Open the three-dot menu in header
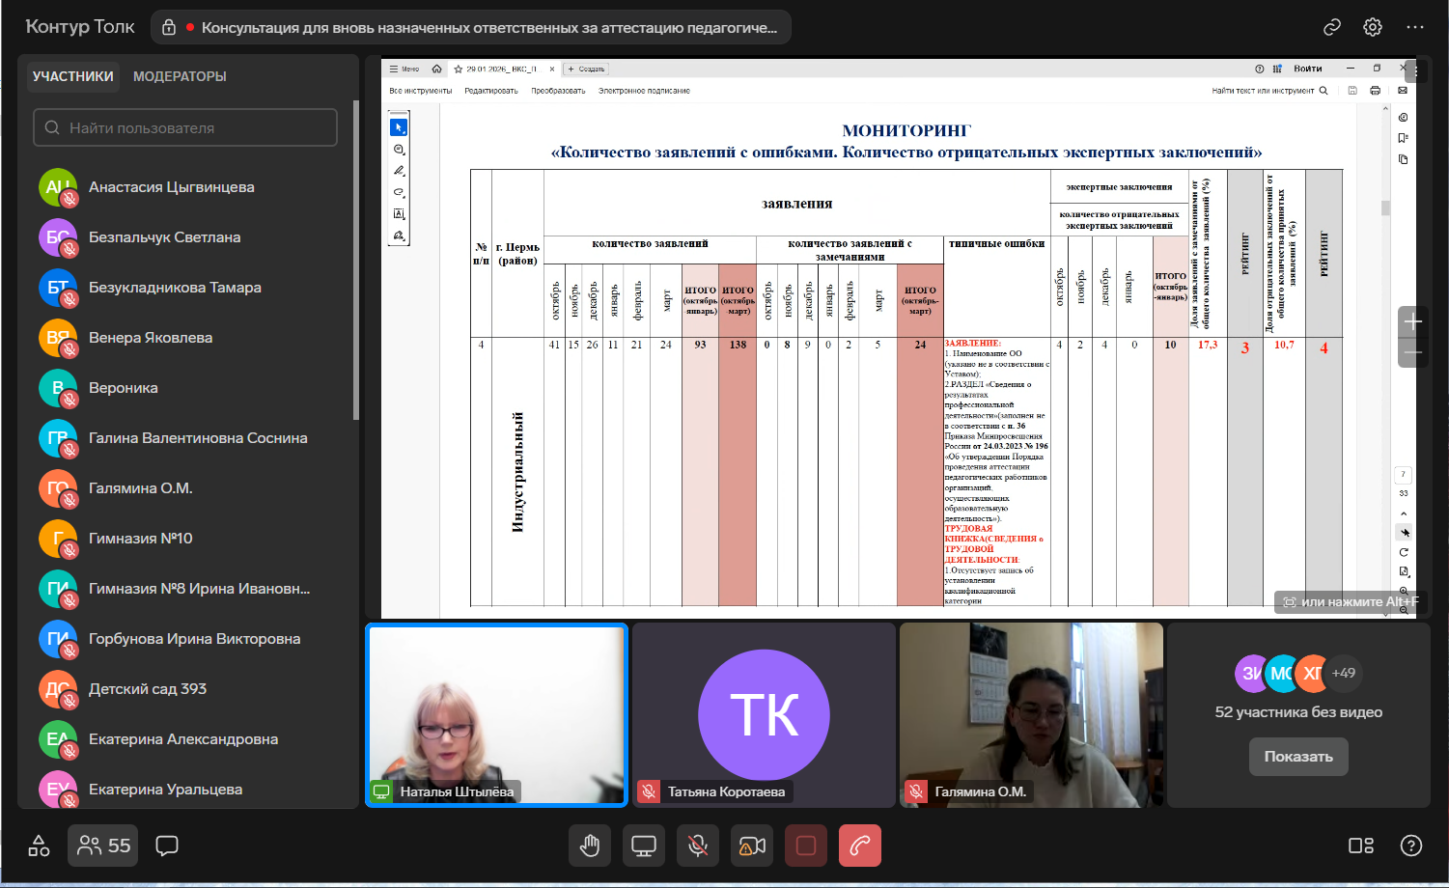The width and height of the screenshot is (1449, 888). coord(1415,27)
